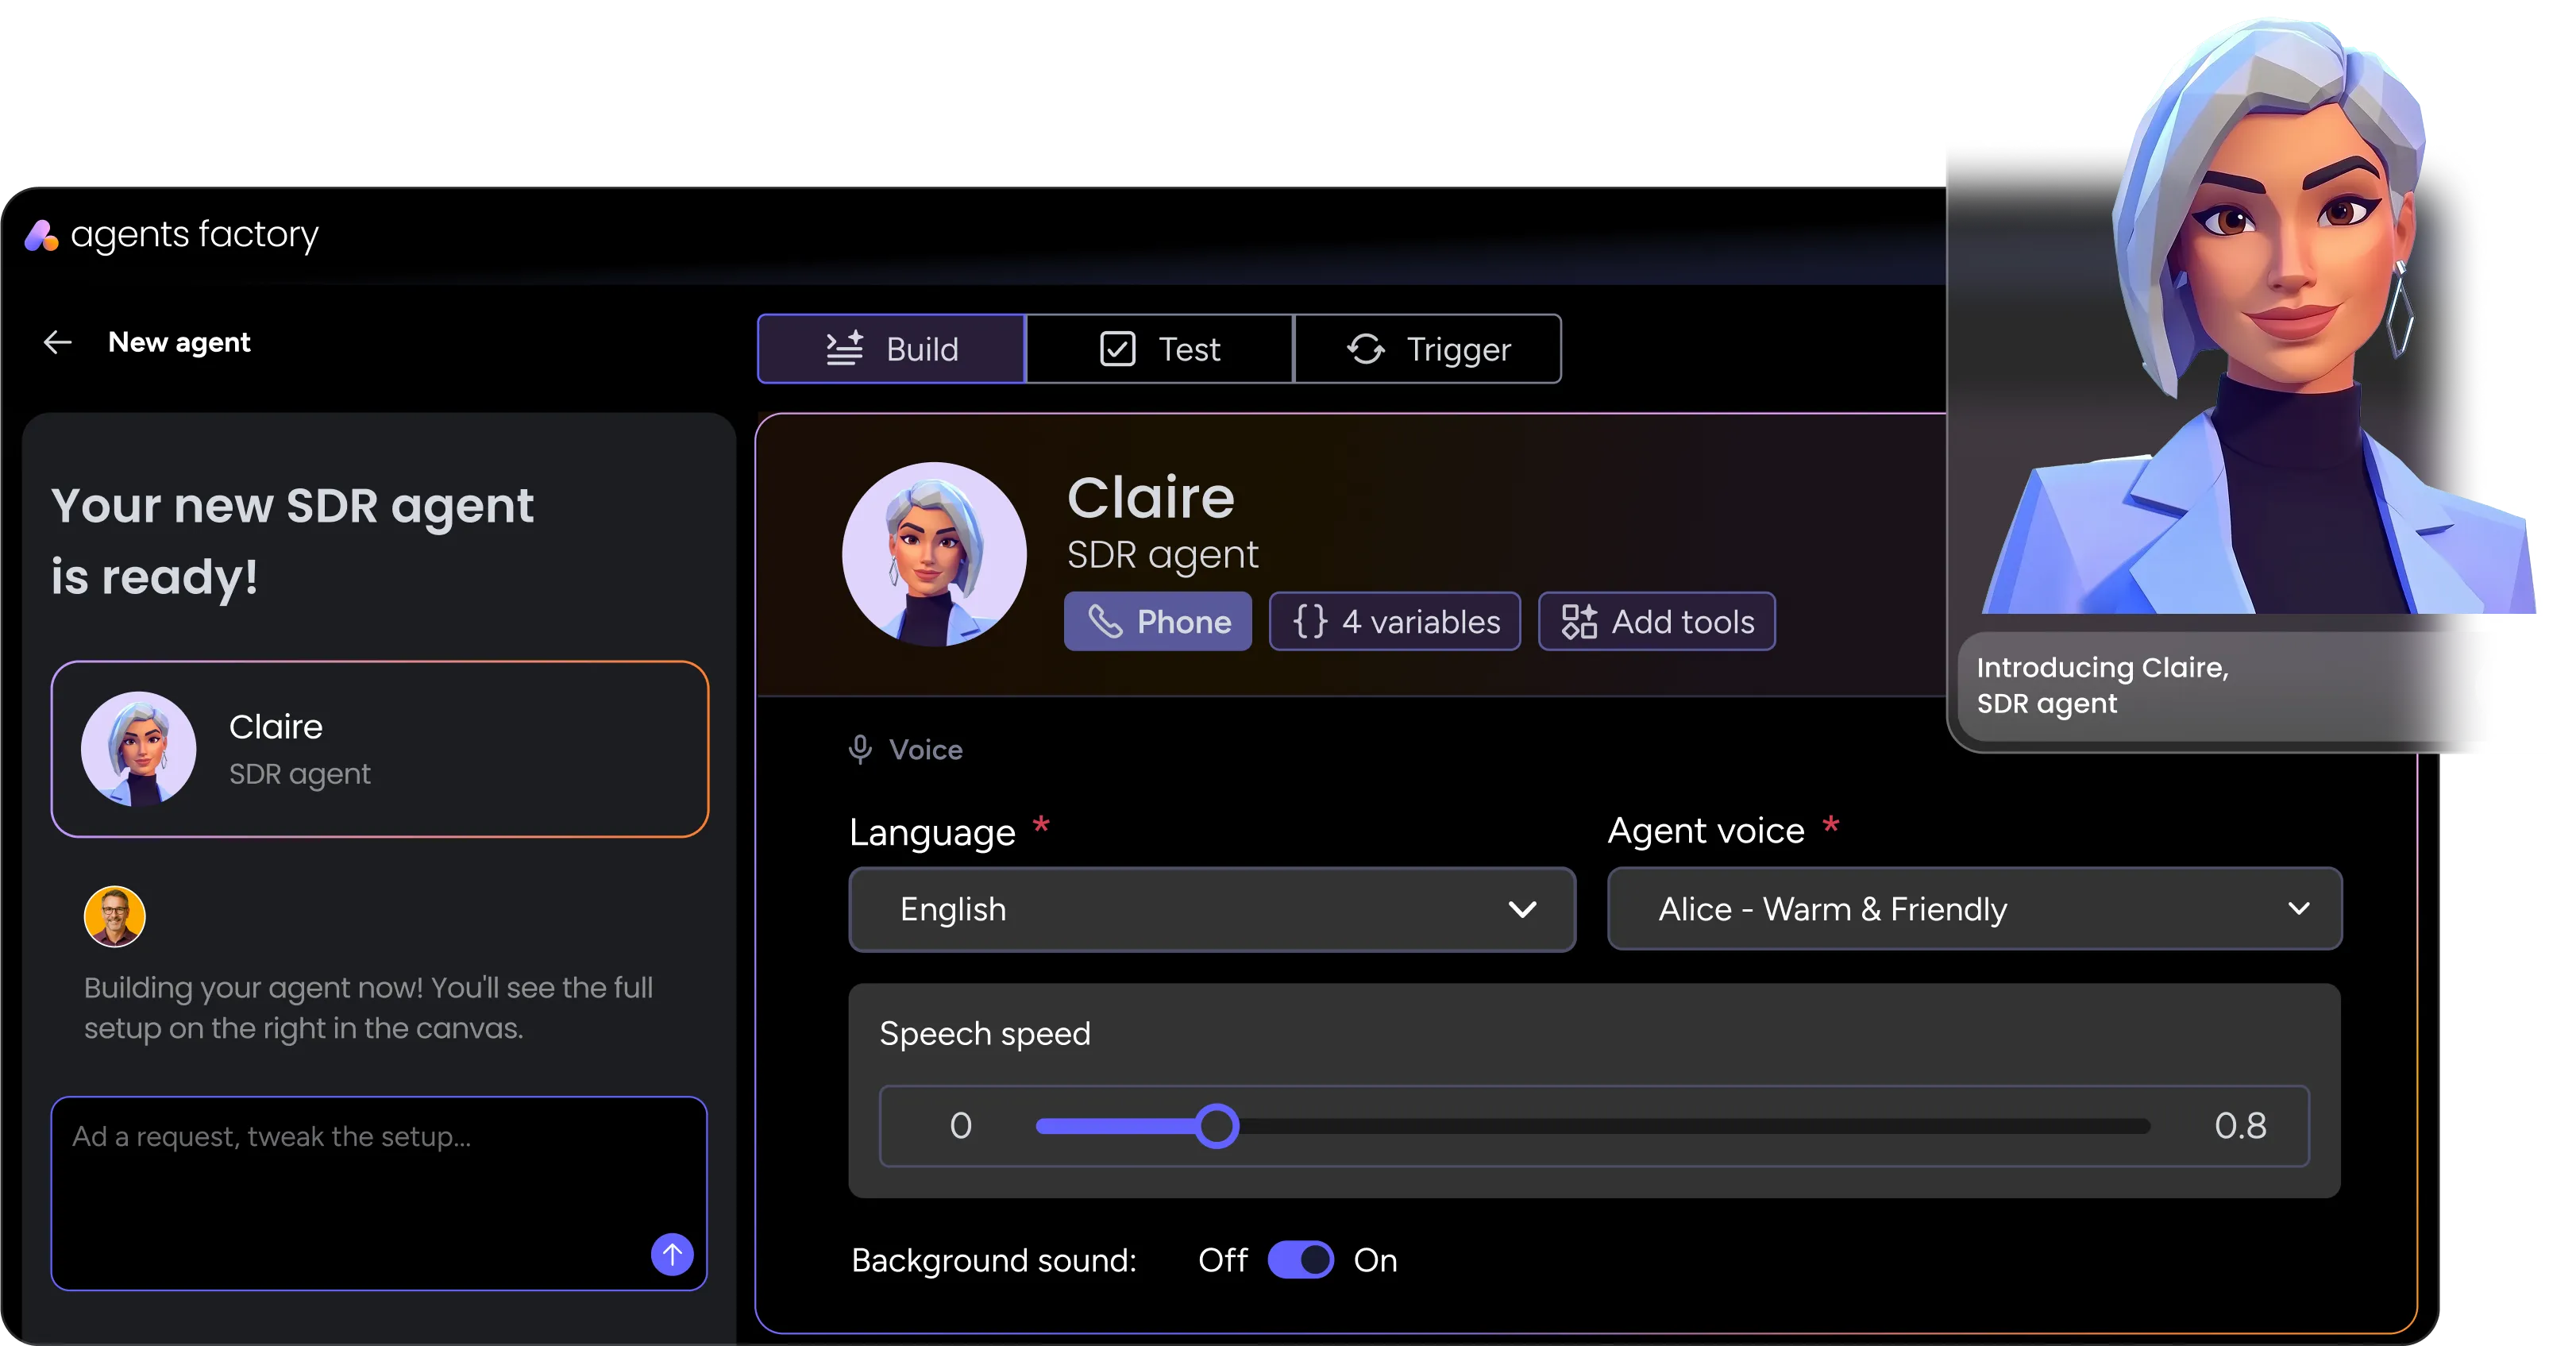This screenshot has width=2576, height=1346.
Task: Click the chevron arrow in Language field
Action: pos(1522,909)
